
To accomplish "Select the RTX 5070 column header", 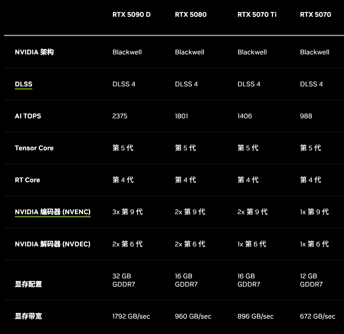I will [315, 14].
